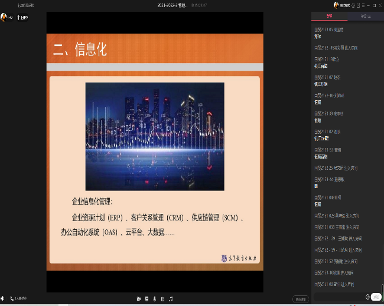Toggle the camera icon in the bottom toolbar

139,299
